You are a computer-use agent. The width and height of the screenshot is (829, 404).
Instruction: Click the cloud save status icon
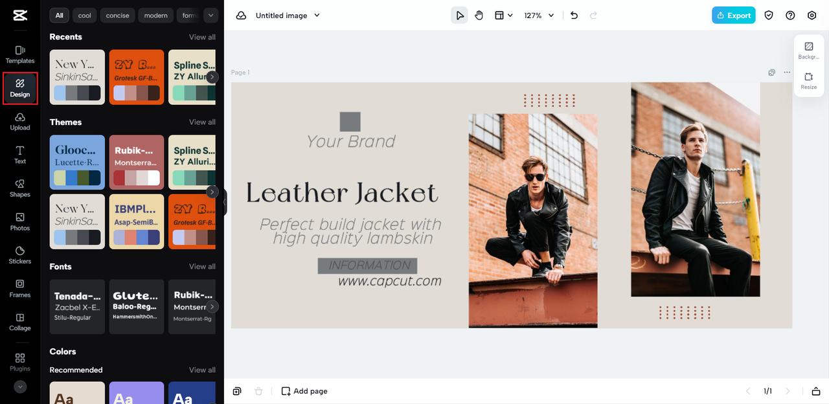coord(241,16)
